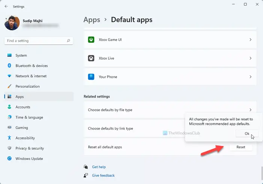Click the Apps icon in sidebar
Screen dimensions: 263x184
[9, 96]
